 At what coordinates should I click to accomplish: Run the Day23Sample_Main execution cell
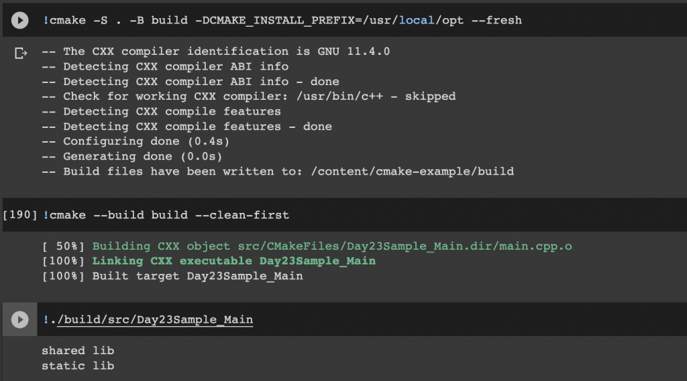point(19,319)
